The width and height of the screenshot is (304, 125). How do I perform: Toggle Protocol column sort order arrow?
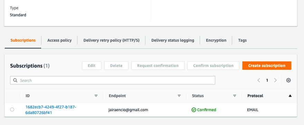[290, 96]
